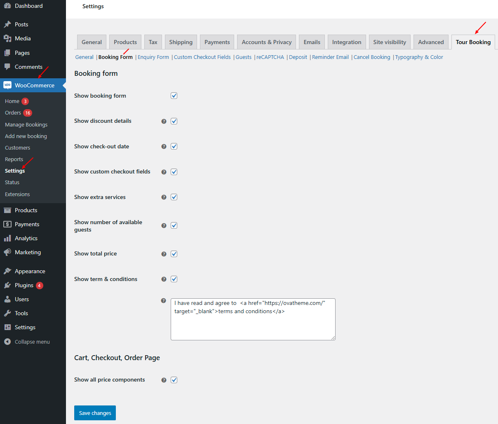Screen dimensions: 498x424
Task: Click the Posts pin icon in sidebar
Action: pyautogui.click(x=7, y=24)
